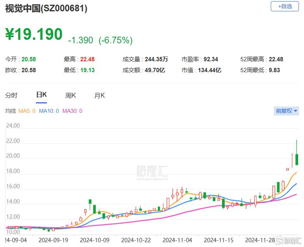Switch to 分时 chart tab

[11, 95]
